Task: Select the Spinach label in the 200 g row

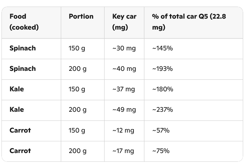Action: pyautogui.click(x=23, y=69)
